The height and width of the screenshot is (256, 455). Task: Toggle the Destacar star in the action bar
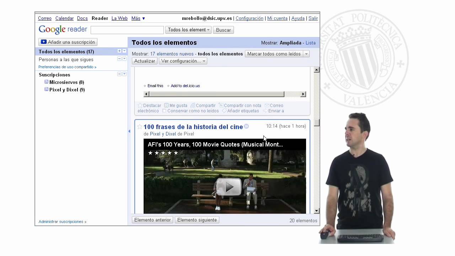coord(140,105)
